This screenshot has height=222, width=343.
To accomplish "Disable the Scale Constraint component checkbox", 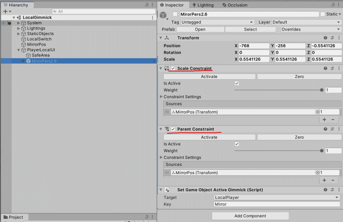I will [173, 68].
